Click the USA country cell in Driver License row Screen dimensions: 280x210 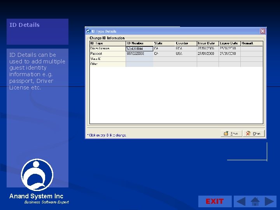point(186,49)
